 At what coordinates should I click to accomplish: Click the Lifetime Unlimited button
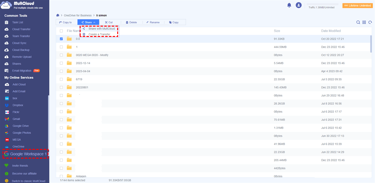pos(357,6)
